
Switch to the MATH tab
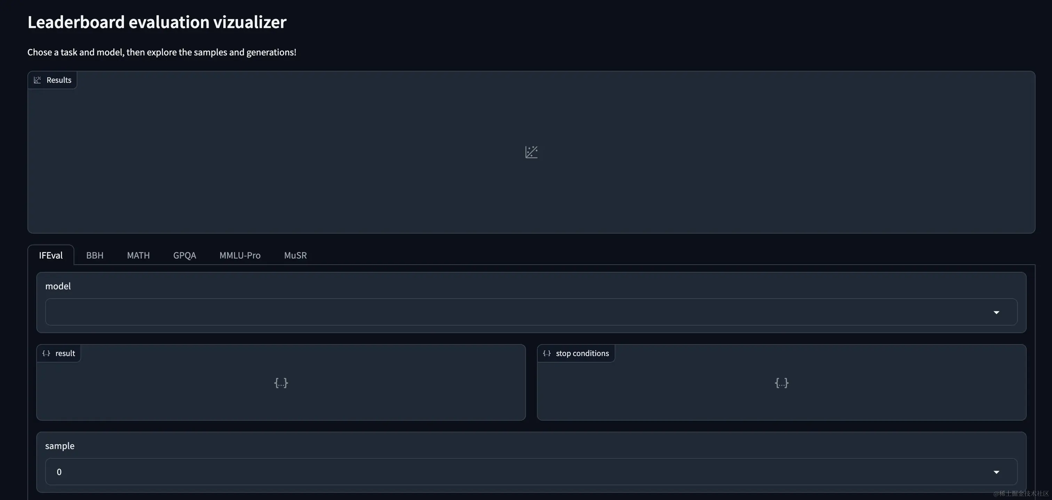[138, 255]
